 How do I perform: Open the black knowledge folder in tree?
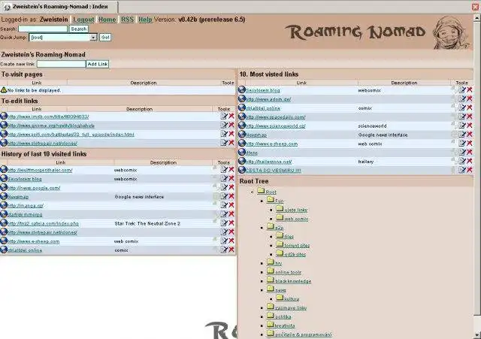pos(293,281)
